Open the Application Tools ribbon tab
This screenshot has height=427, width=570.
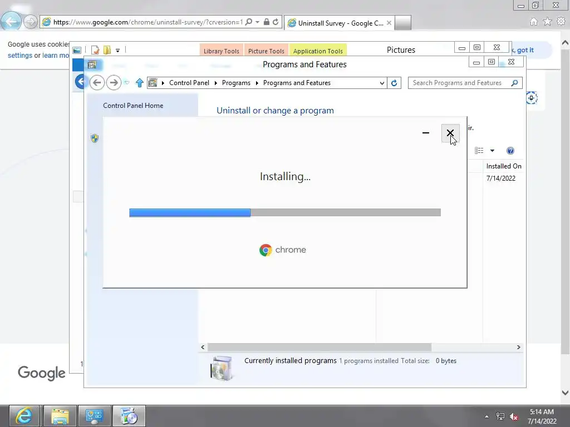point(318,51)
